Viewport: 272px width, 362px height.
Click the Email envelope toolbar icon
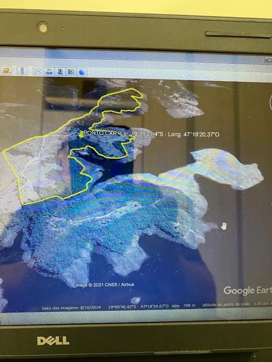click(x=38, y=71)
